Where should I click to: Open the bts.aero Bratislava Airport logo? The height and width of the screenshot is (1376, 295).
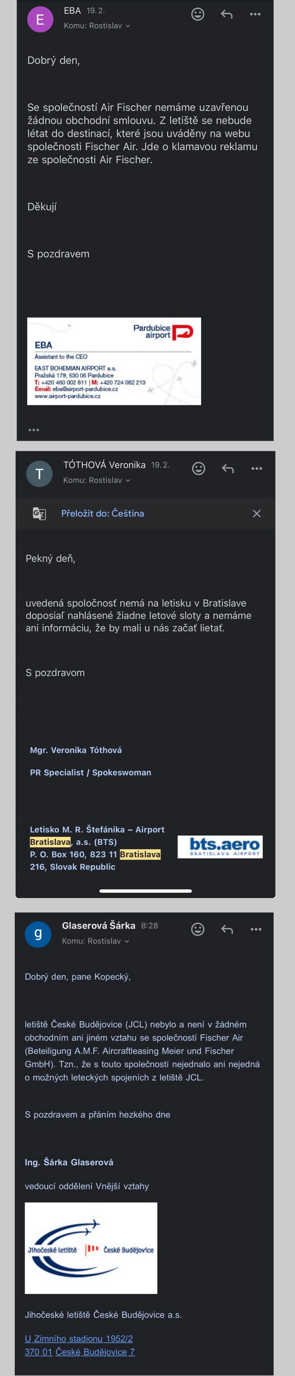(220, 847)
